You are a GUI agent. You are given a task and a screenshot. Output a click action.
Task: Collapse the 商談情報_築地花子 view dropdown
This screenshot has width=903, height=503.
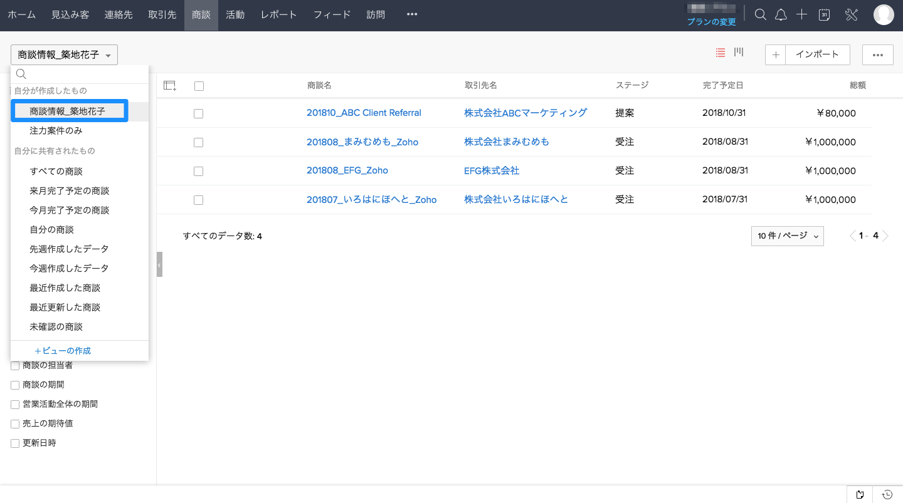pos(64,55)
